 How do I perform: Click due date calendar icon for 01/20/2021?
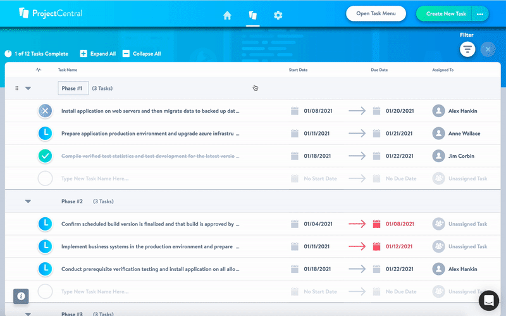tap(376, 111)
